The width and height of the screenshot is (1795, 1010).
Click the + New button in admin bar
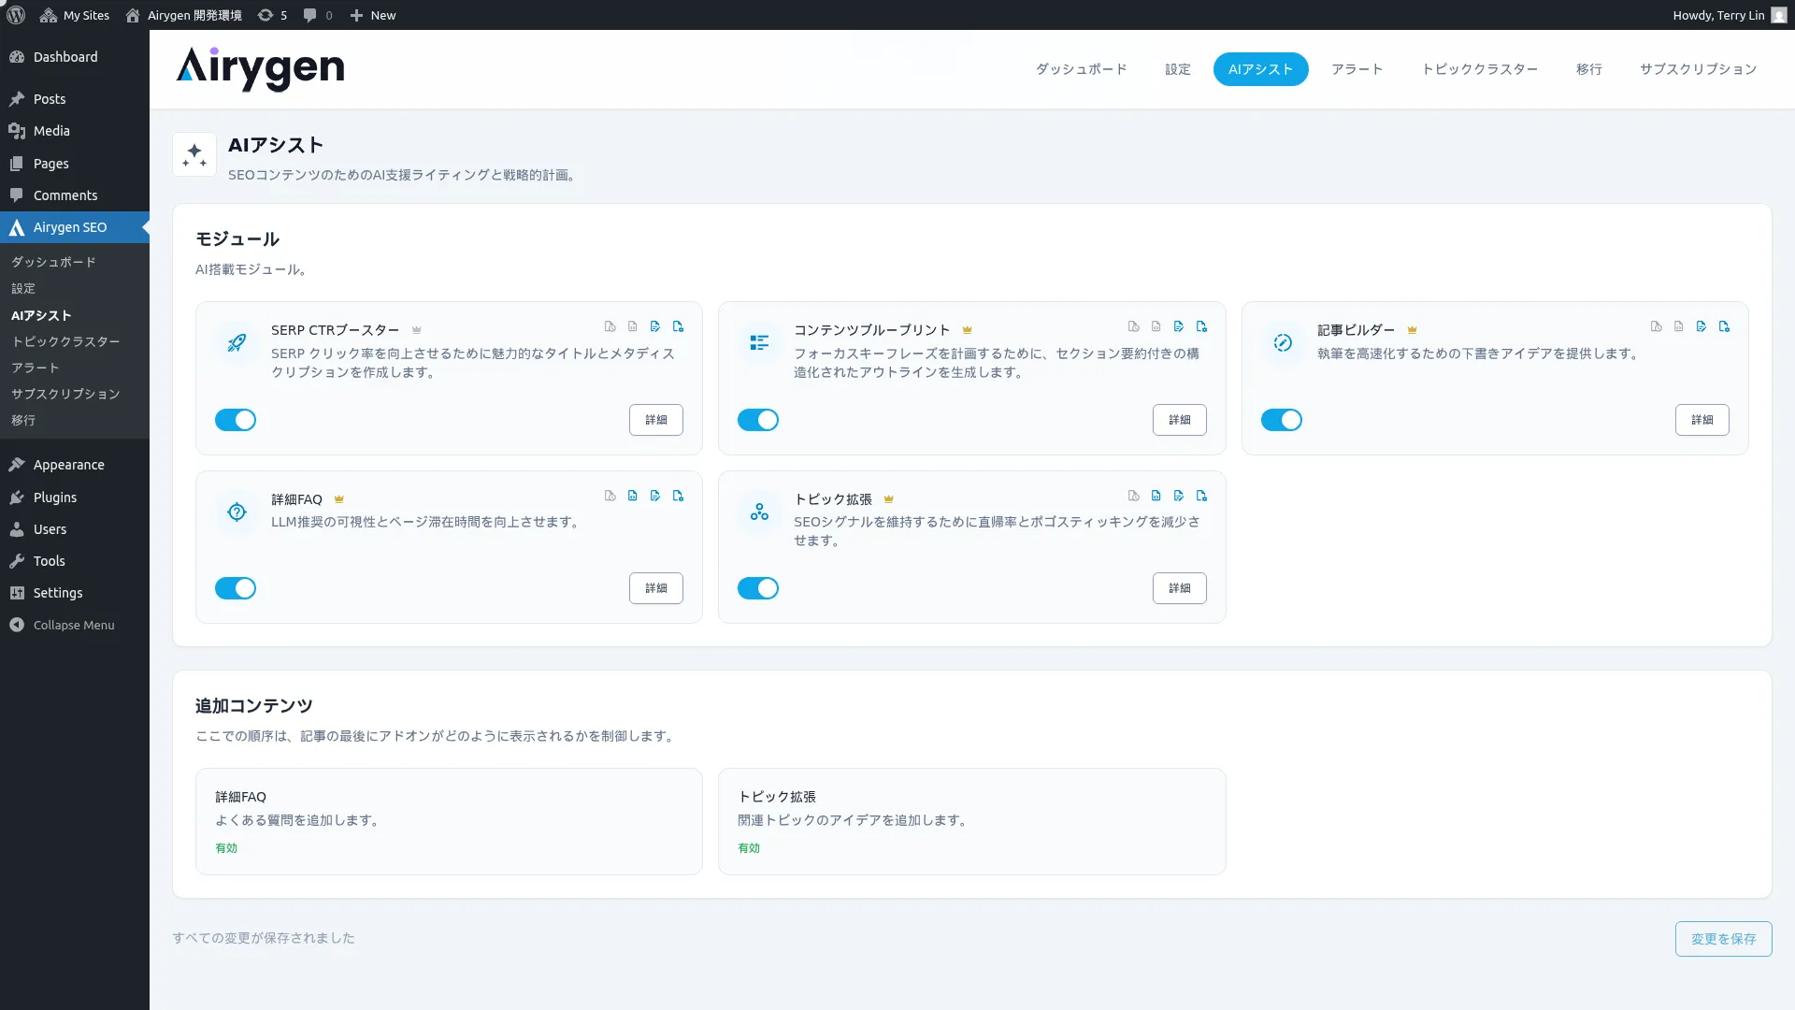coord(373,15)
